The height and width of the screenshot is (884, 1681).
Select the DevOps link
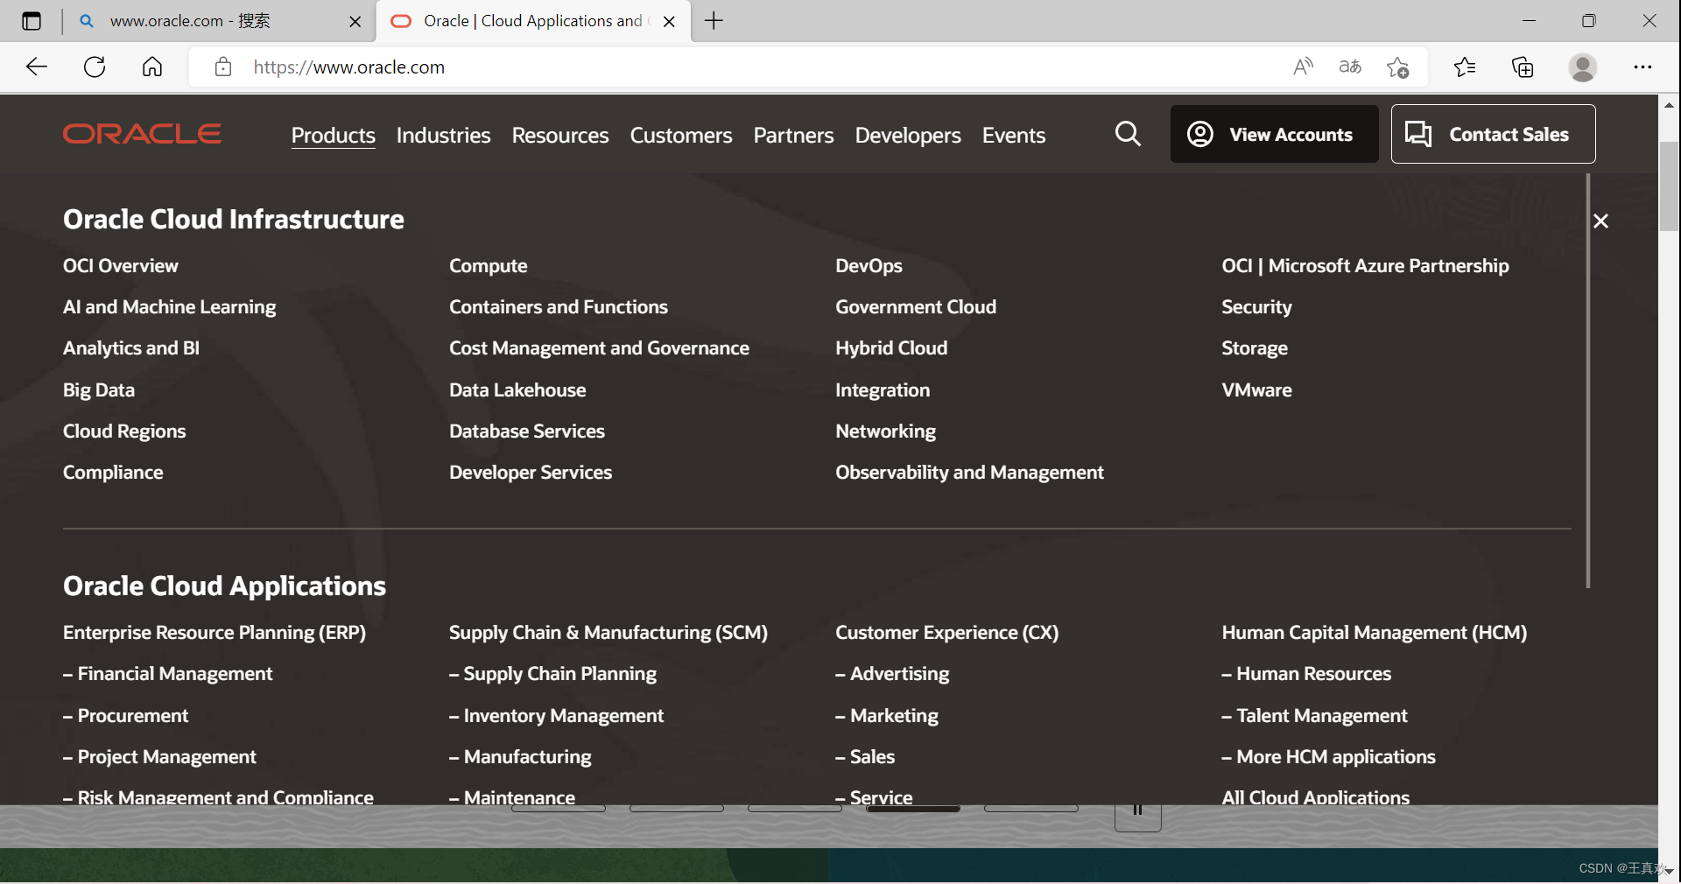pyautogui.click(x=869, y=266)
